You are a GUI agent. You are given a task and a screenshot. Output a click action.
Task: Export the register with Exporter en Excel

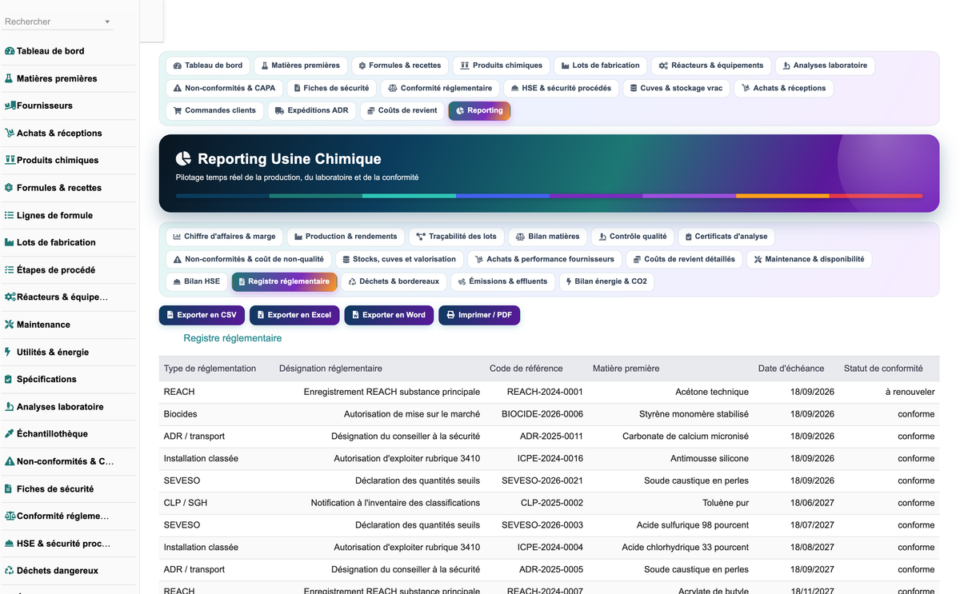[x=294, y=315]
